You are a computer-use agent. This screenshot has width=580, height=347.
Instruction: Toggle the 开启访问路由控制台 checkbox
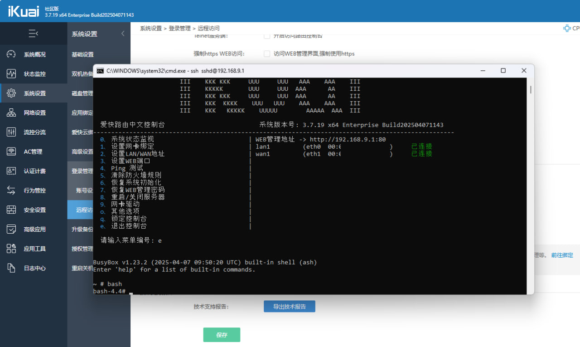pos(267,36)
